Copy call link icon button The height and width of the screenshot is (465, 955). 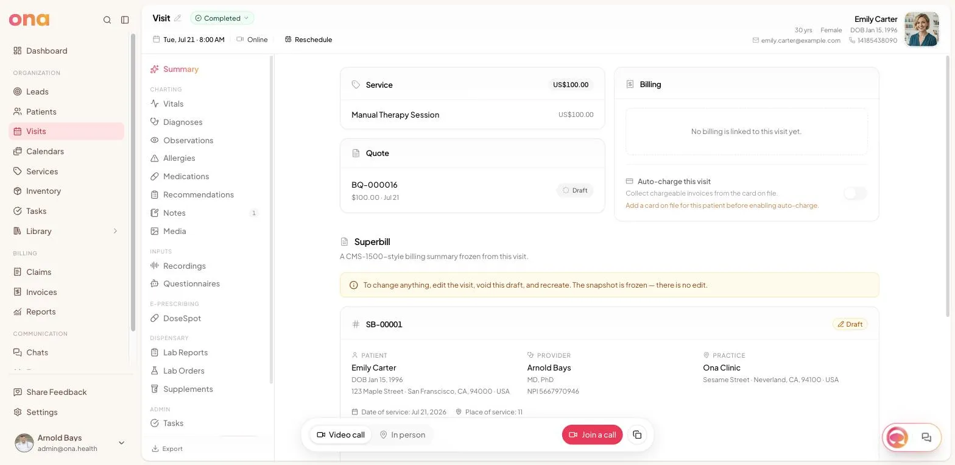pyautogui.click(x=637, y=435)
